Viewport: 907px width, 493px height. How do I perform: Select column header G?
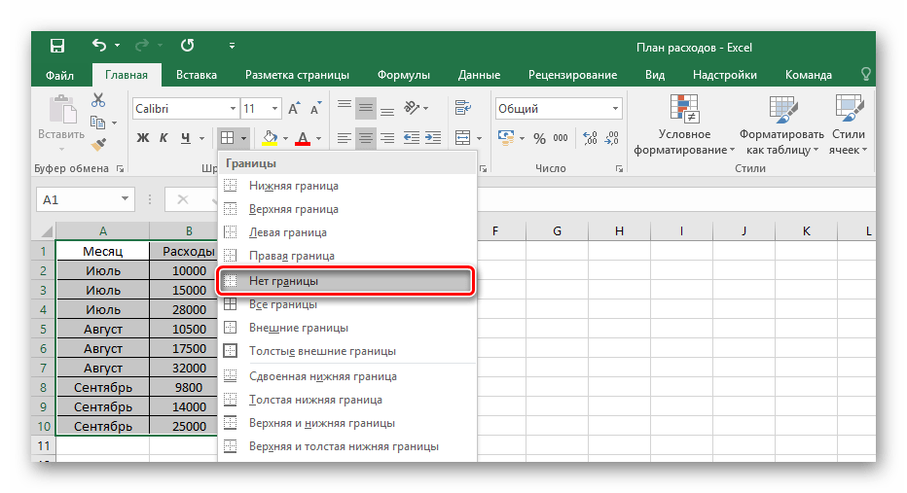point(557,231)
